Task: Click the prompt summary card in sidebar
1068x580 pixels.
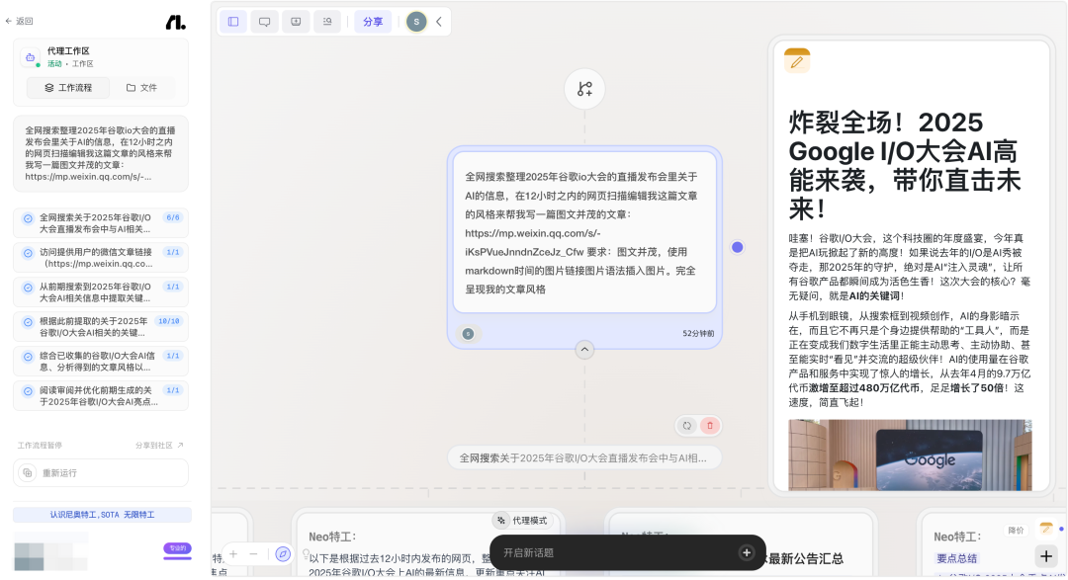Action: (101, 154)
